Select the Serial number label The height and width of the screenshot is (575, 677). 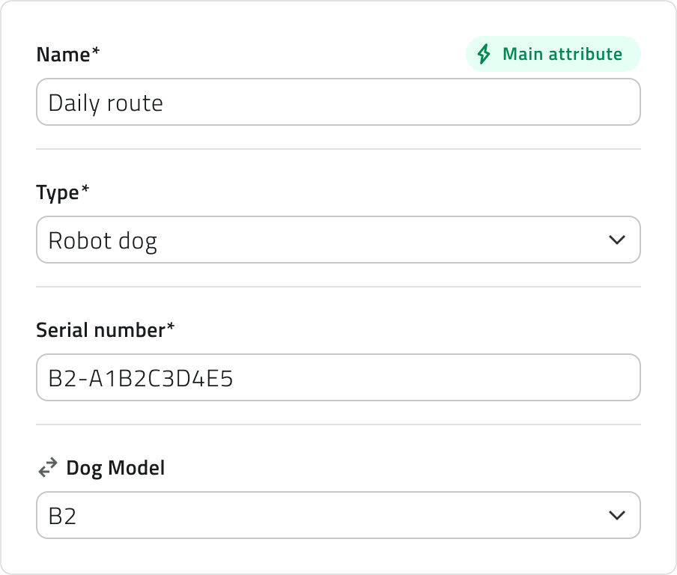click(100, 330)
